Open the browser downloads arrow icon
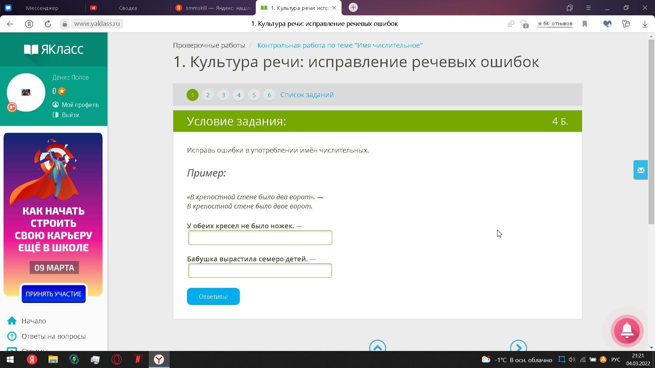The width and height of the screenshot is (655, 368). pos(644,24)
